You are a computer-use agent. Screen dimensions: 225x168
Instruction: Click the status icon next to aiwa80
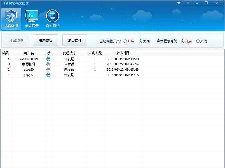tap(48, 69)
